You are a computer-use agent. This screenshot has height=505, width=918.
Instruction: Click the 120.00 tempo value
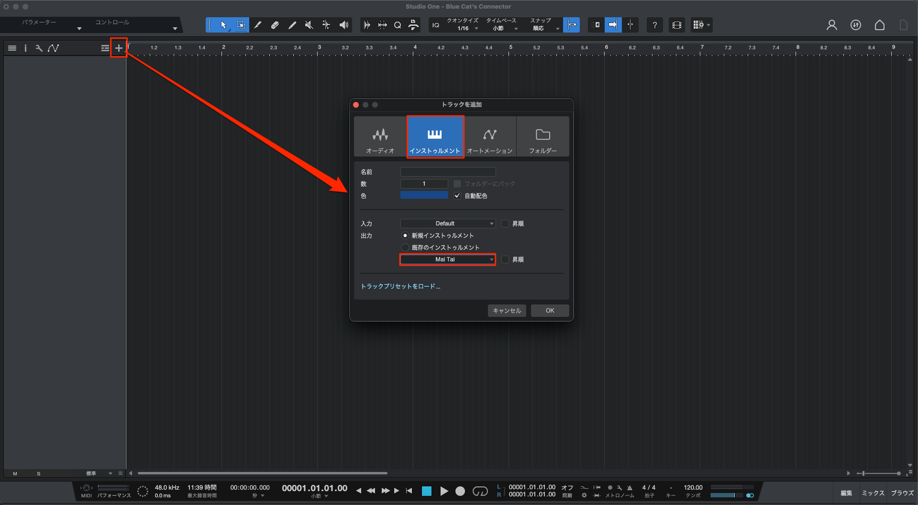693,488
